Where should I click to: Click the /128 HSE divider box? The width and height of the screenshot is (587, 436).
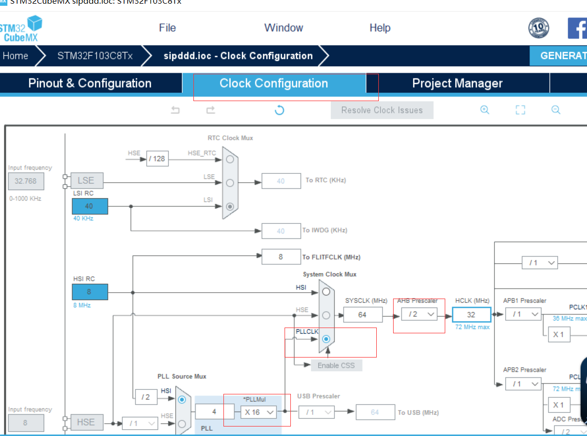[x=157, y=158]
